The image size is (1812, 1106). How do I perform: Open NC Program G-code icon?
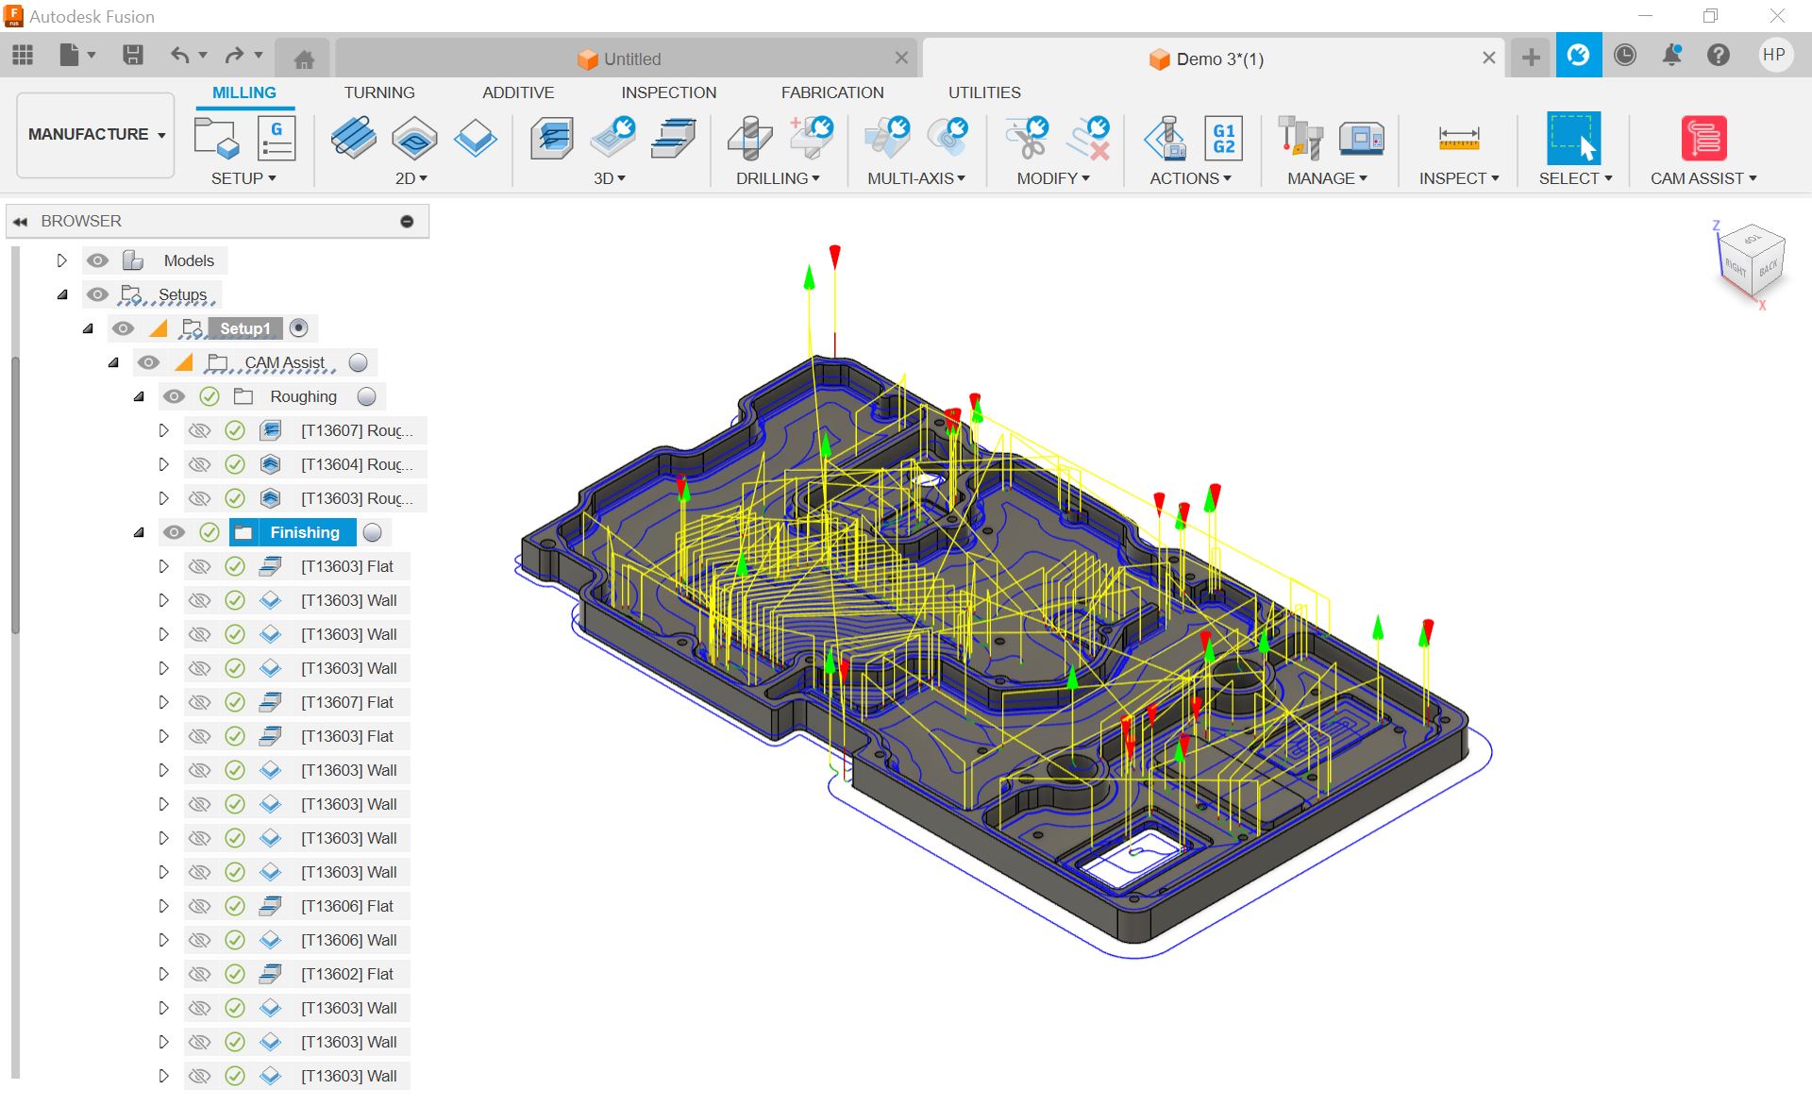pyautogui.click(x=277, y=139)
